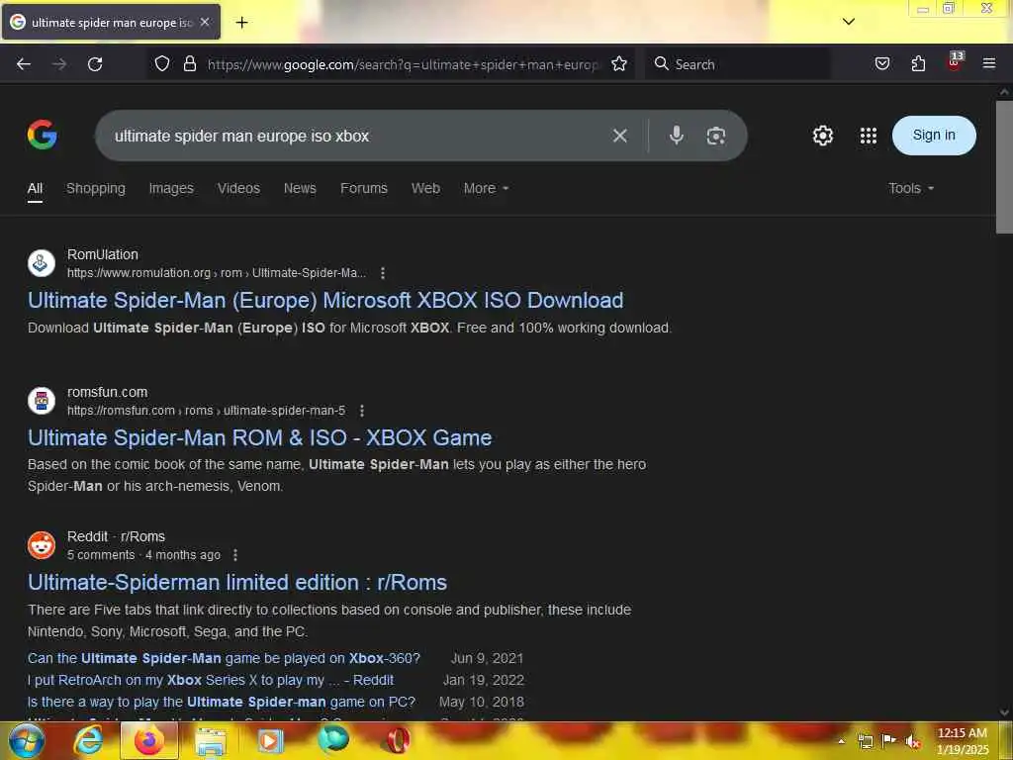1013x760 pixels.
Task: Reload the current page
Action: [95, 64]
